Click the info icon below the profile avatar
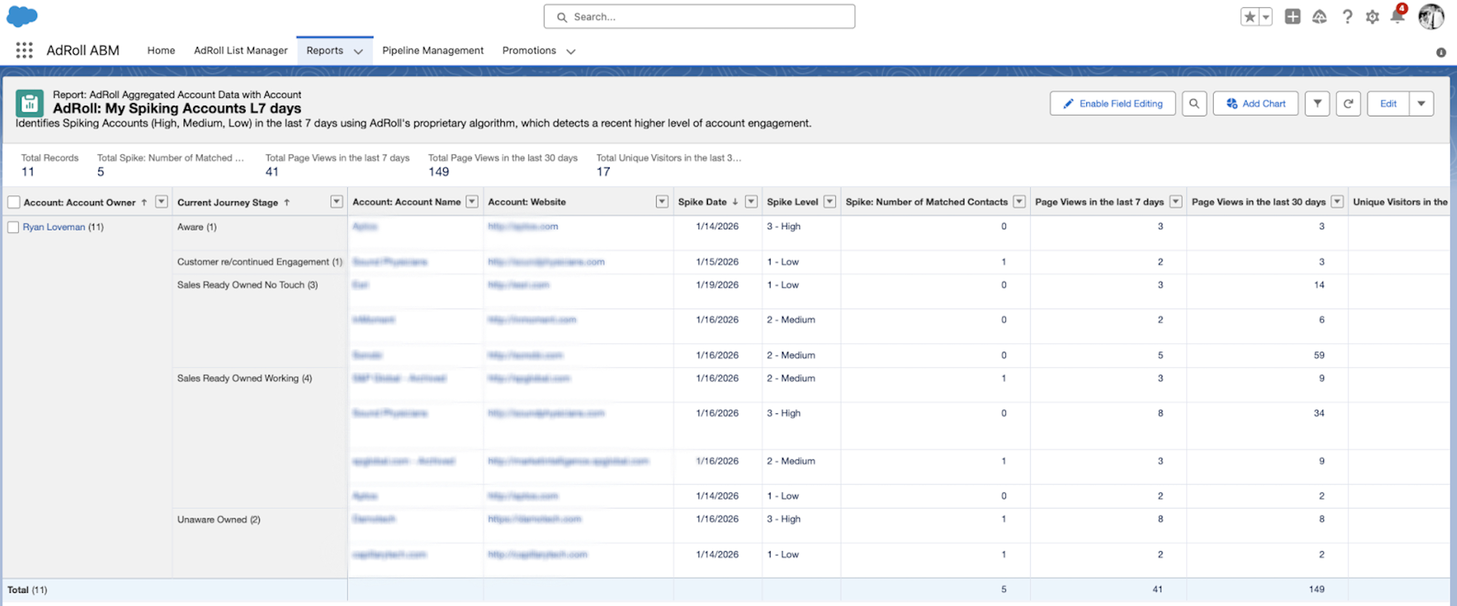This screenshot has height=606, width=1457. coord(1441,52)
